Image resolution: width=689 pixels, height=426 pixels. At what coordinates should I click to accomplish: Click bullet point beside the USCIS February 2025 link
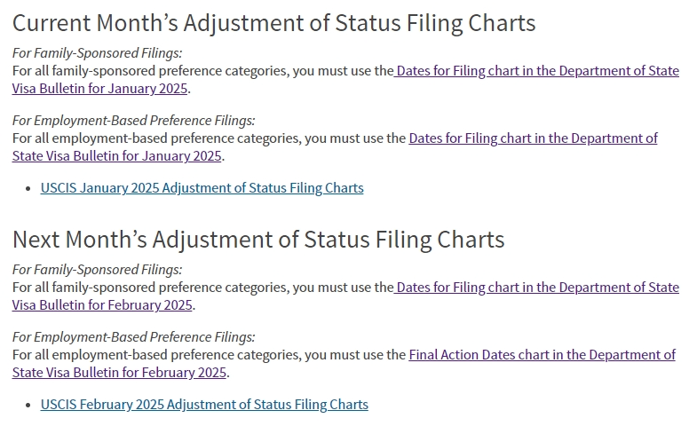28,406
